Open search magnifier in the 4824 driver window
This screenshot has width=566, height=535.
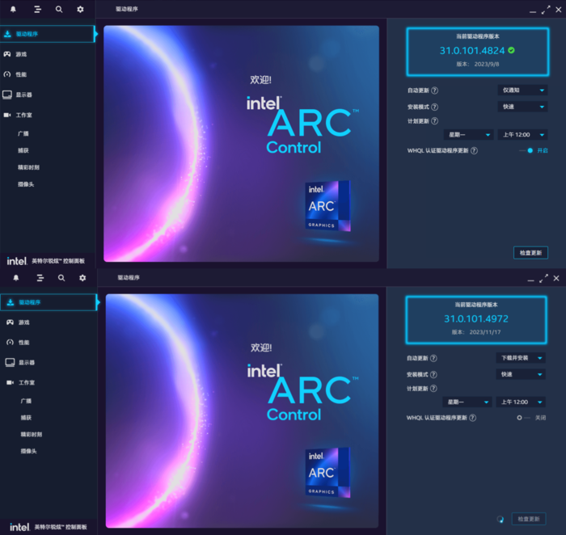[x=59, y=10]
